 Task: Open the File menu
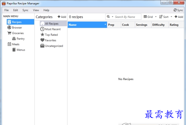tap(6, 10)
